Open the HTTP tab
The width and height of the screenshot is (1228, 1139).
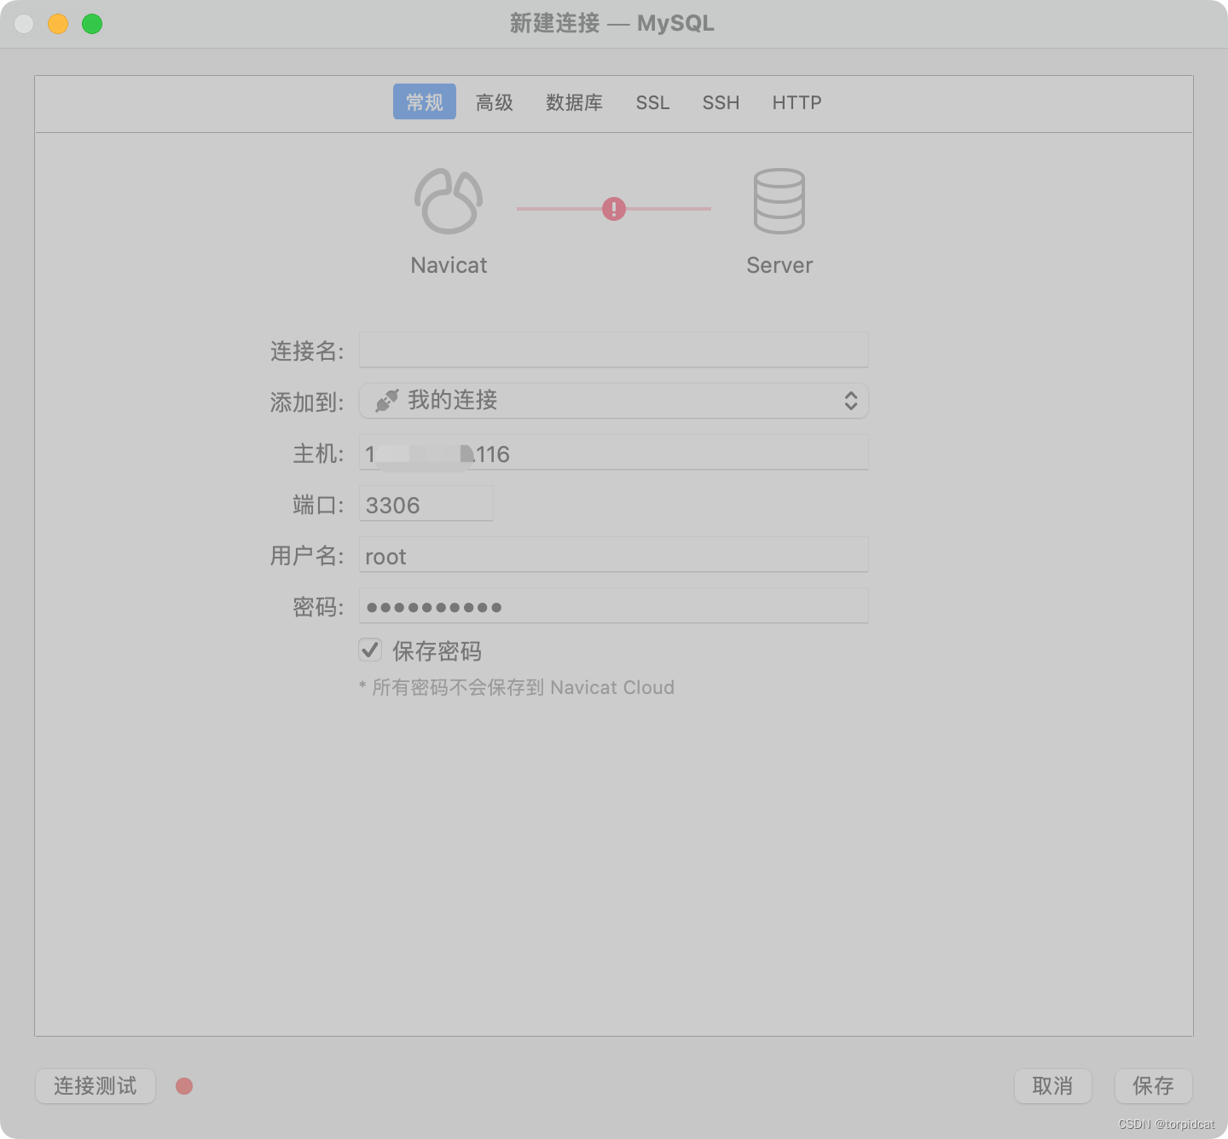tap(797, 102)
